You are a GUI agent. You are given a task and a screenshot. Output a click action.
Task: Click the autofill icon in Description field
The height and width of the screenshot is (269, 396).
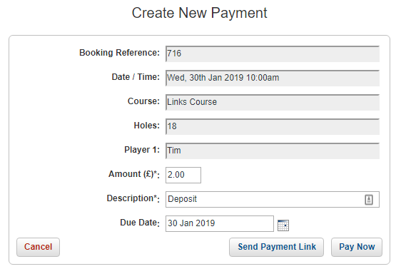[369, 200]
